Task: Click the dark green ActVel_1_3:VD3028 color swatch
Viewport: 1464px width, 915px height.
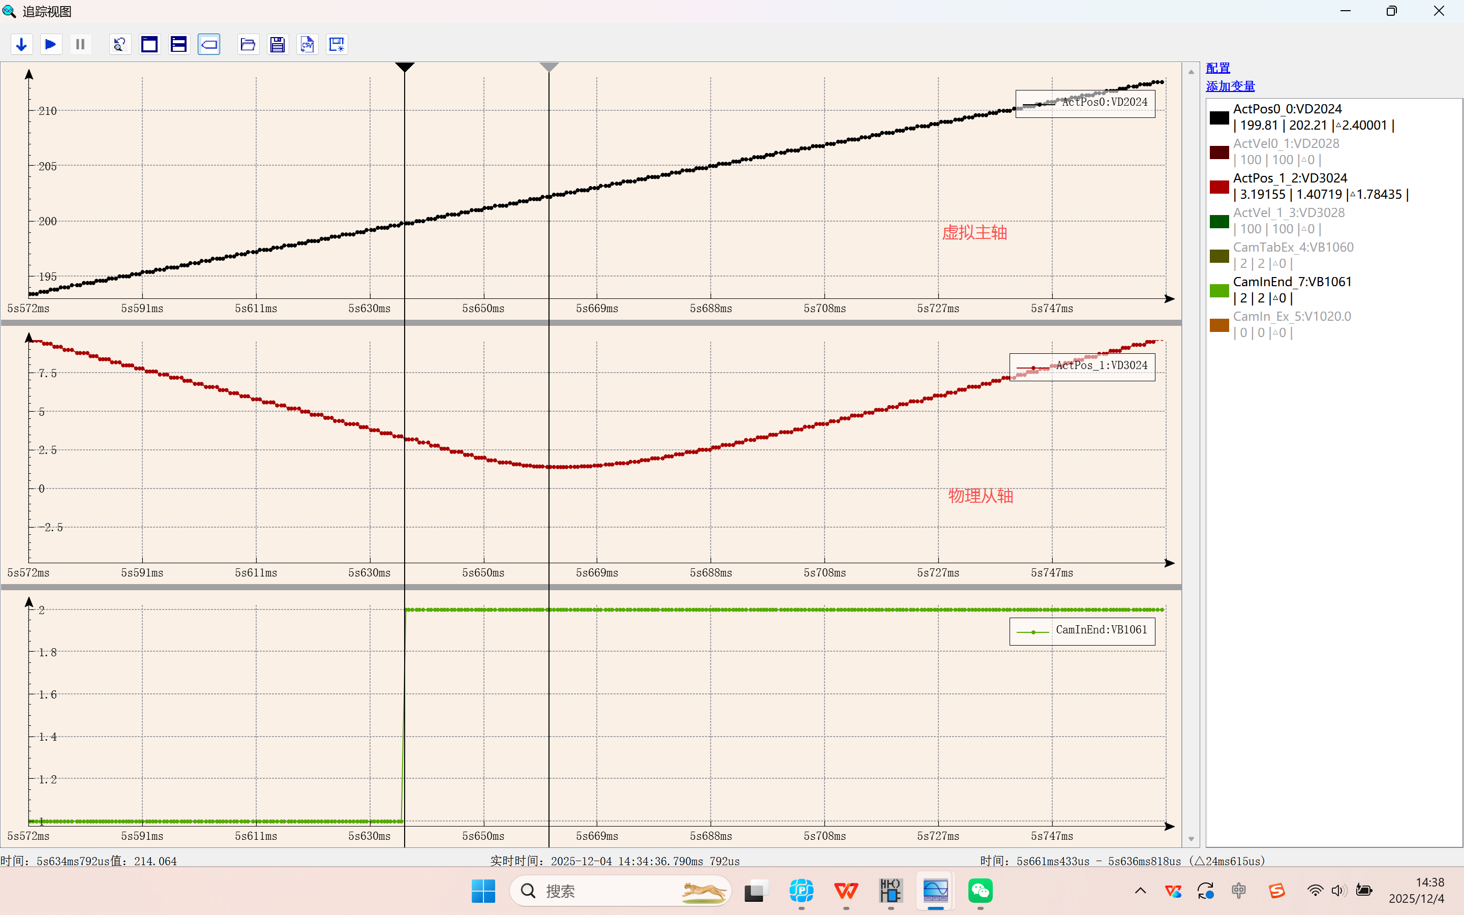Action: point(1219,221)
